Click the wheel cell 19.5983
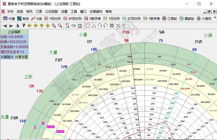 (x=137, y=69)
